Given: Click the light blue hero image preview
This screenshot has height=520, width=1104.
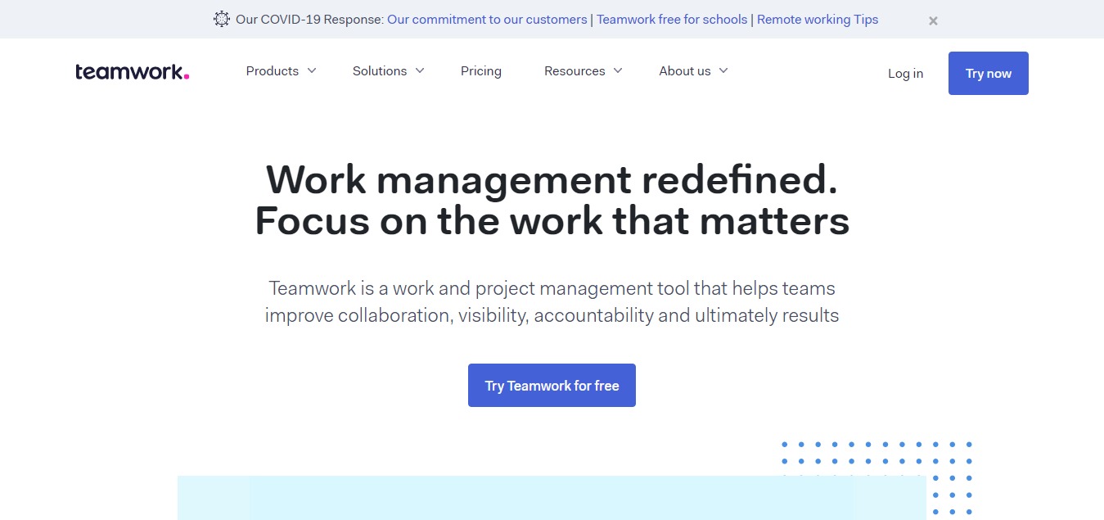Looking at the screenshot, I should tap(552, 497).
